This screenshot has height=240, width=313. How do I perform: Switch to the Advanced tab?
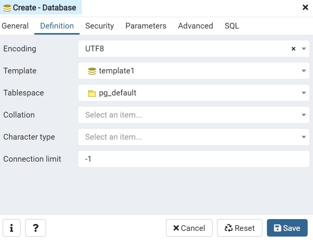[x=195, y=26]
